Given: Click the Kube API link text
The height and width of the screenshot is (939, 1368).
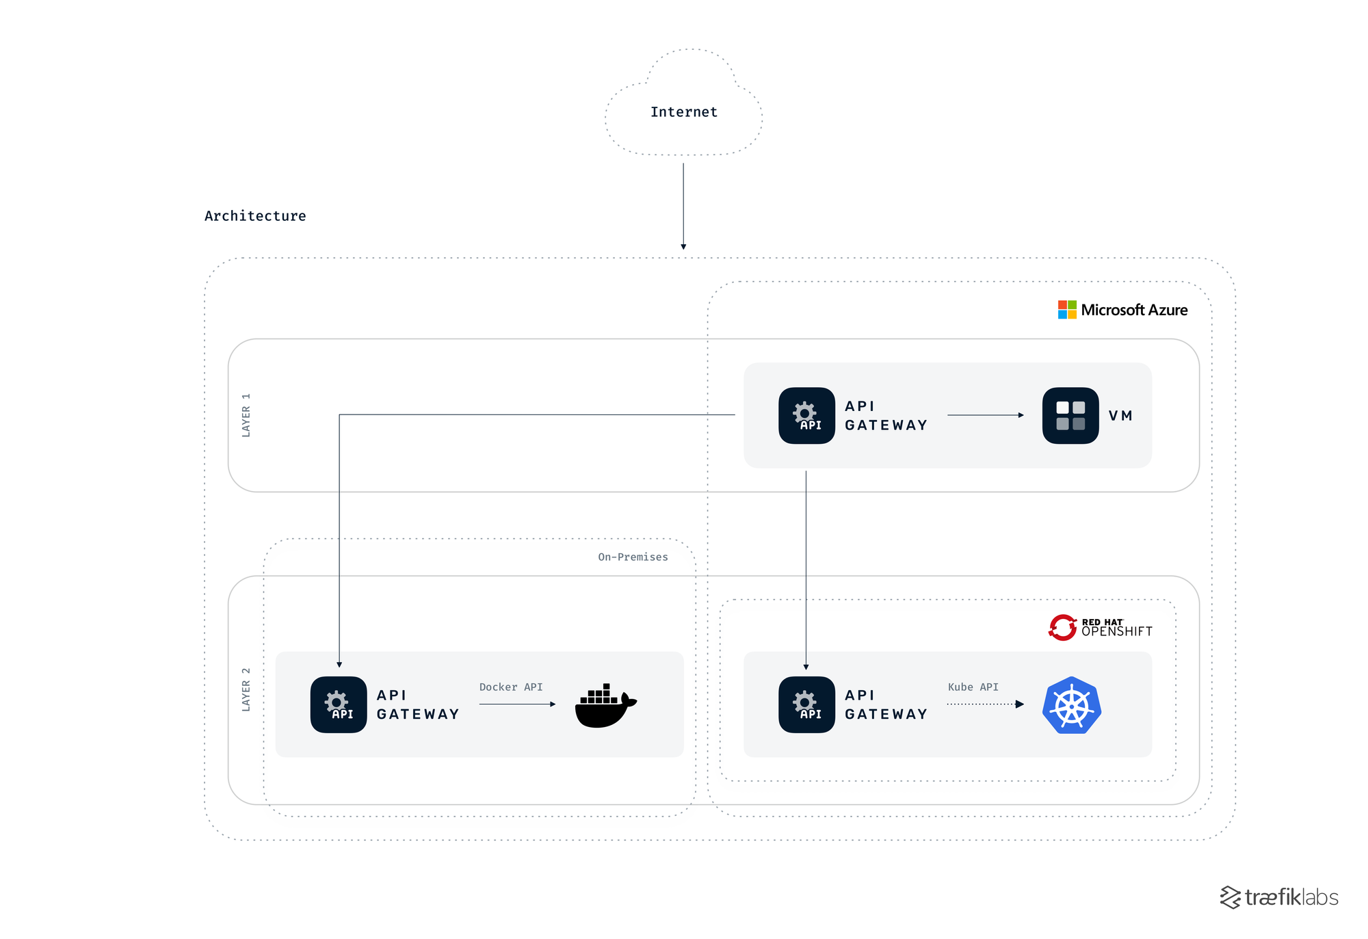Looking at the screenshot, I should [x=973, y=687].
